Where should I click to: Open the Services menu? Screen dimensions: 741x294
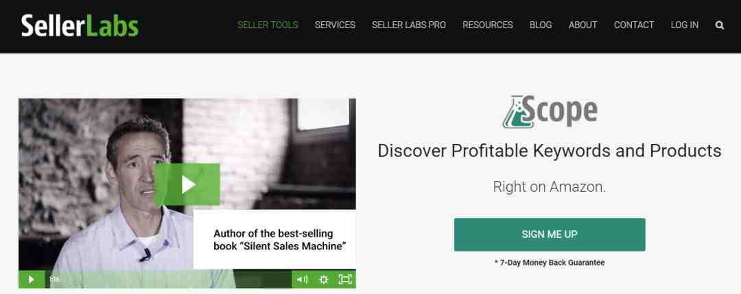pos(335,25)
